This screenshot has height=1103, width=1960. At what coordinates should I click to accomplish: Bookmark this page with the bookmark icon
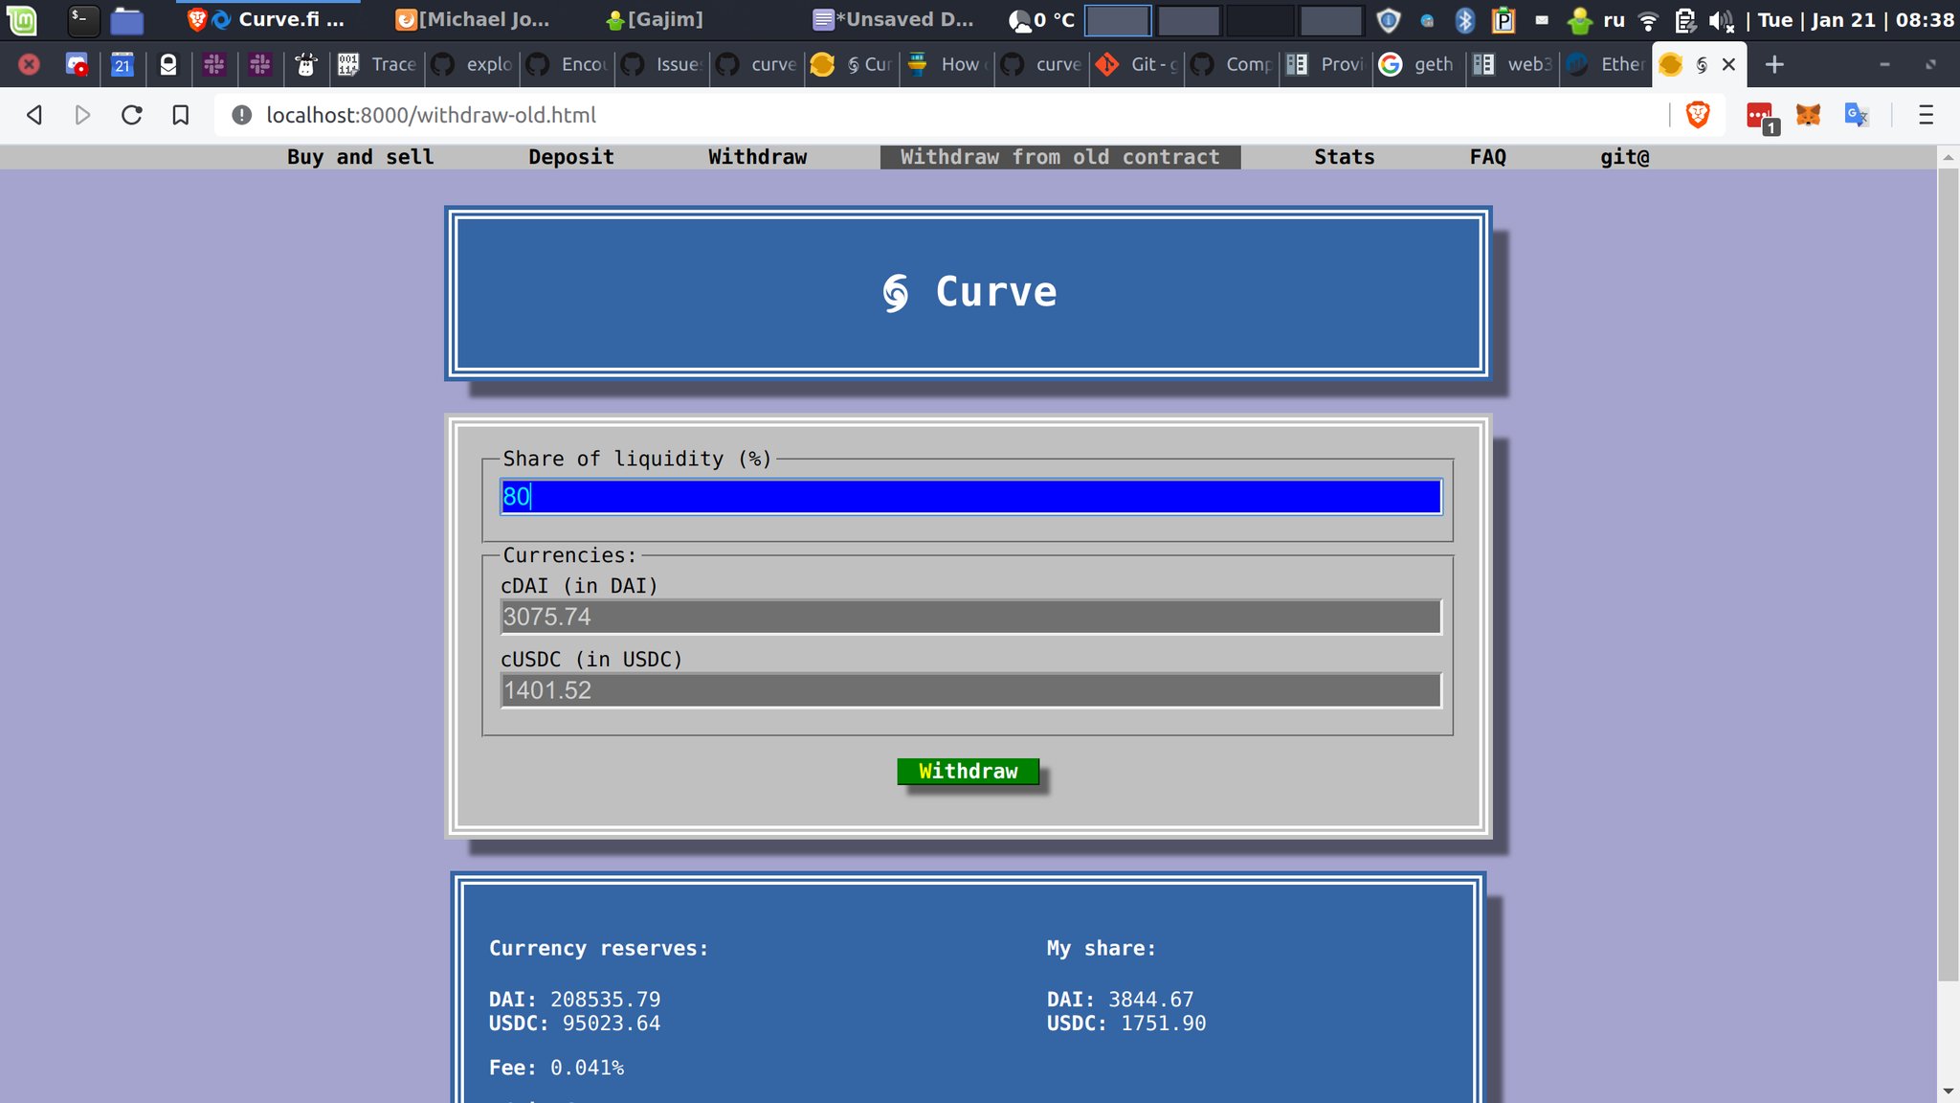pos(180,115)
